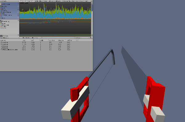This screenshot has width=185, height=122.
Task: Open the Allocation Callstacks dropdown
Action: tap(55, 1)
